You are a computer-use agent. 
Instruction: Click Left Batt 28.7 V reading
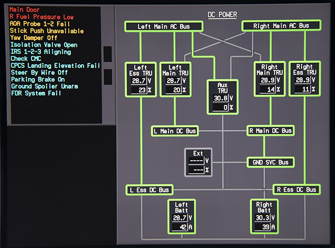pyautogui.click(x=180, y=218)
